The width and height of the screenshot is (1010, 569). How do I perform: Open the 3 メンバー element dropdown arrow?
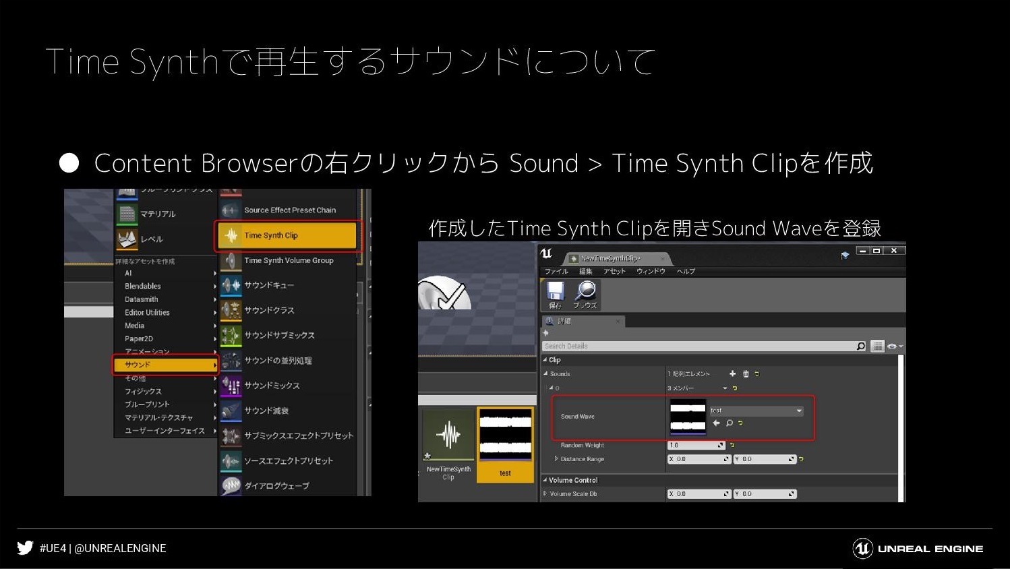pyautogui.click(x=725, y=388)
